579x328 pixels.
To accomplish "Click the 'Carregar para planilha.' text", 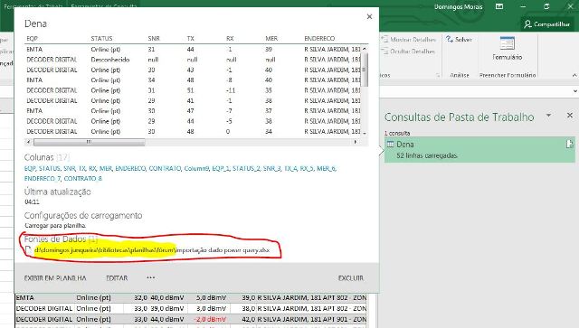I will tap(55, 225).
